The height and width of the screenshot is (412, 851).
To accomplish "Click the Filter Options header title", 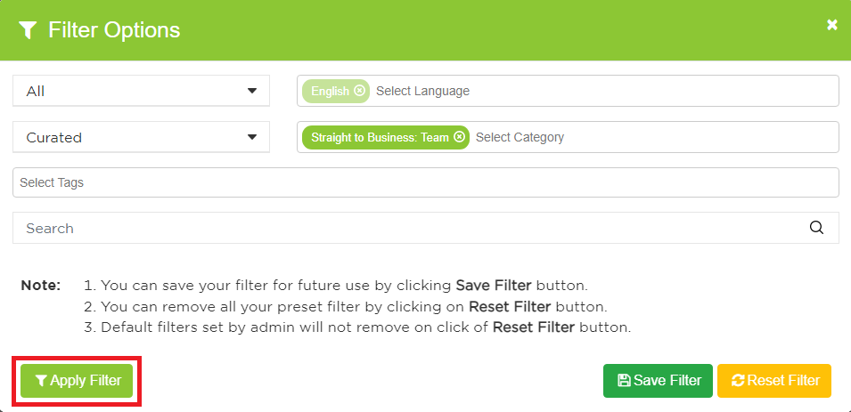I will click(x=114, y=30).
